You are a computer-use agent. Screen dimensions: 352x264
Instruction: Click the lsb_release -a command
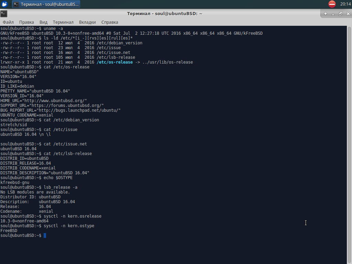[x=60, y=187]
